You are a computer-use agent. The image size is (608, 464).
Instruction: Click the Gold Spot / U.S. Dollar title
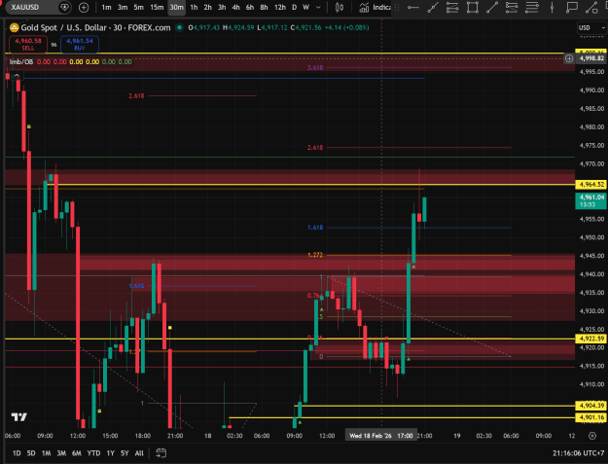(x=63, y=27)
